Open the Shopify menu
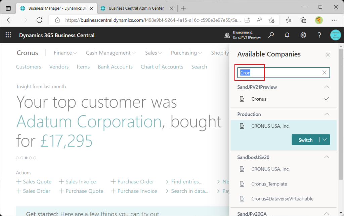The image size is (344, 216). pyautogui.click(x=220, y=53)
